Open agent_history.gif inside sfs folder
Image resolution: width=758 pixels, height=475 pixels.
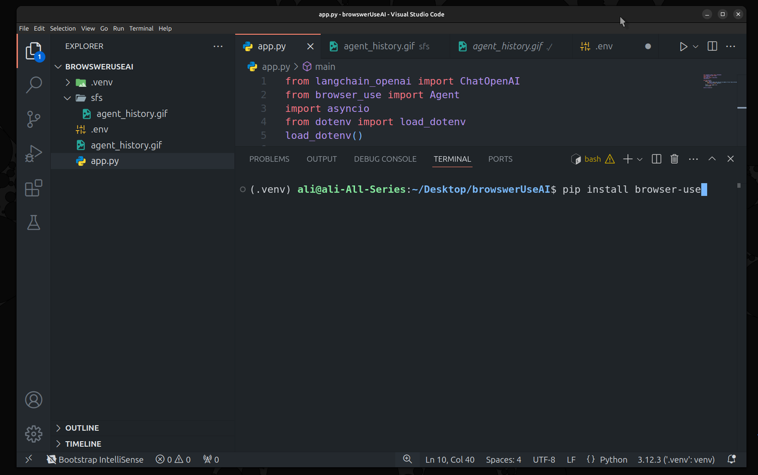click(x=132, y=114)
